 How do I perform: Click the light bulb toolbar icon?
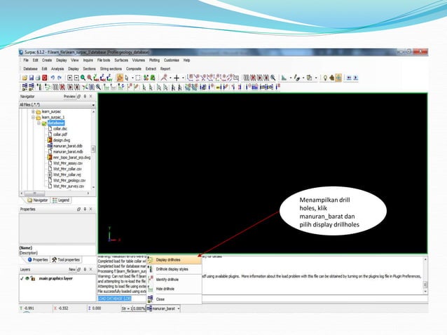(324, 78)
